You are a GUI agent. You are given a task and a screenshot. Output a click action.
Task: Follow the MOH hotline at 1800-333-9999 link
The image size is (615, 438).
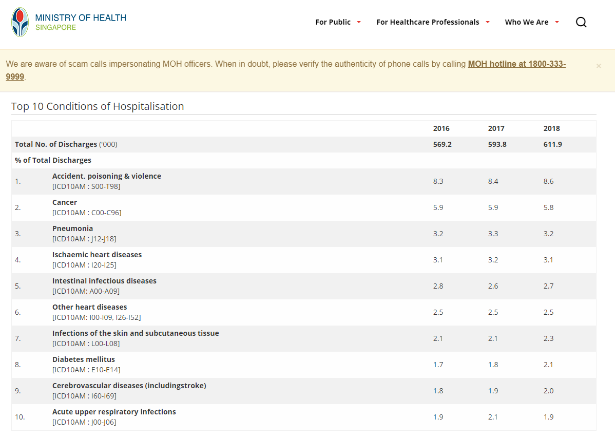point(516,64)
